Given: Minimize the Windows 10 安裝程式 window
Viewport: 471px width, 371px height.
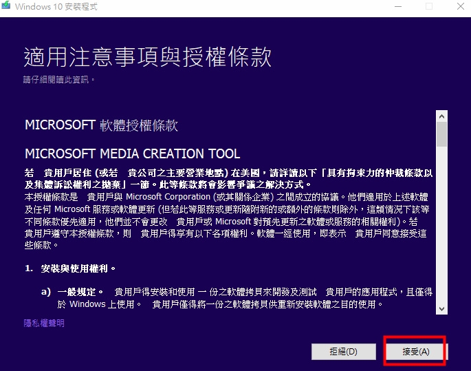Looking at the screenshot, I should click(398, 6).
